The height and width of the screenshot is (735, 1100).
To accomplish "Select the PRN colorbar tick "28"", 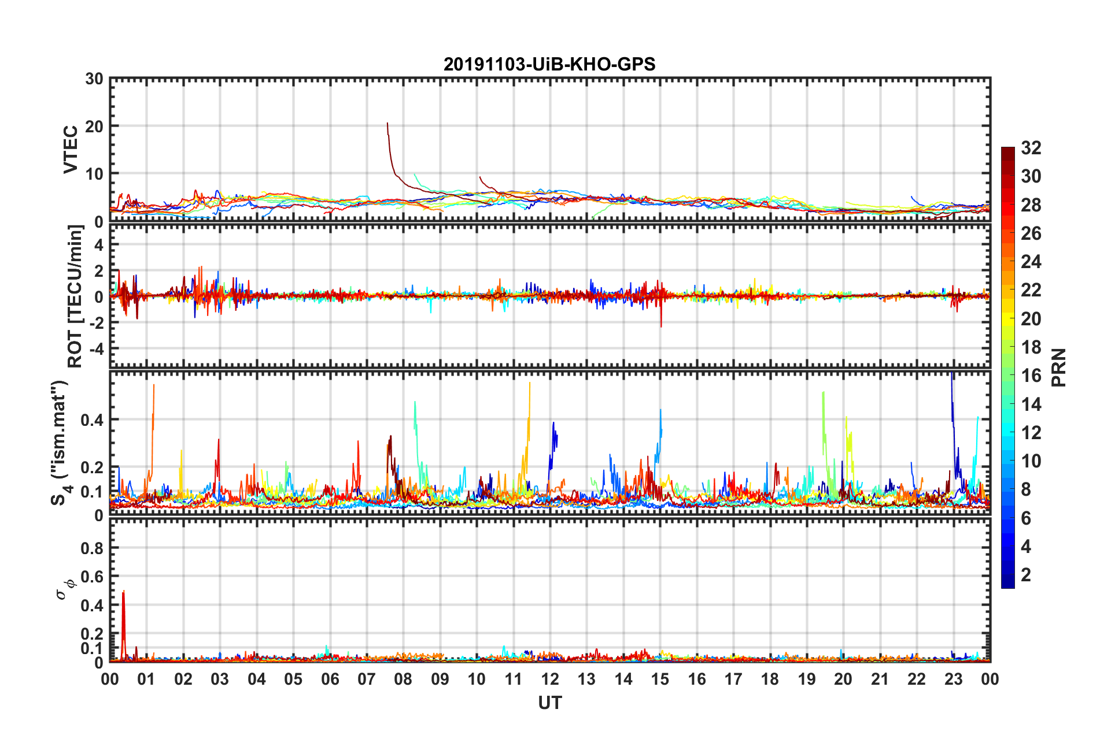I will (1031, 205).
